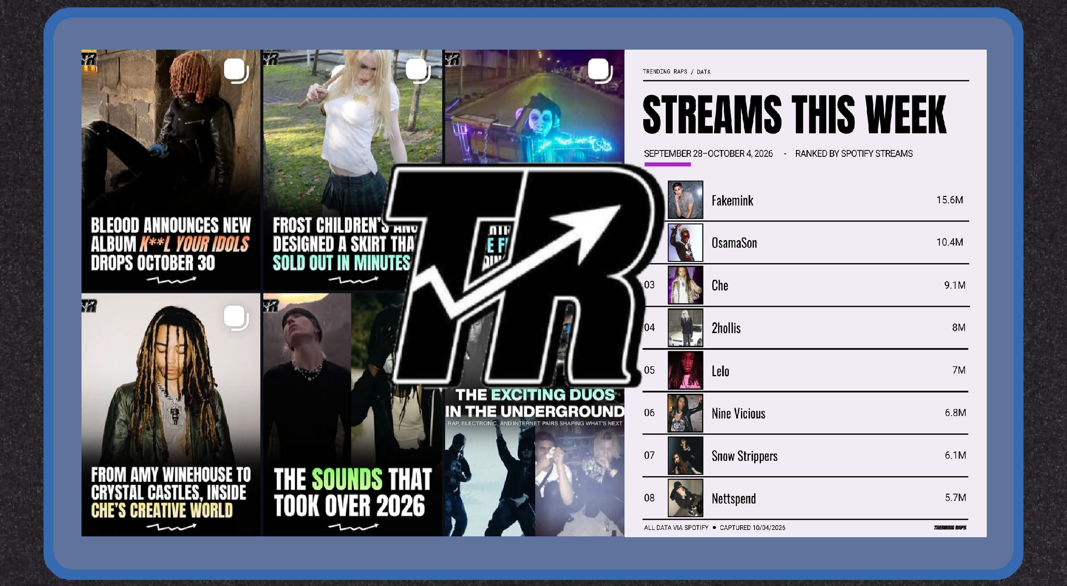The image size is (1067, 586).
Task: Click the Trending Raps footer logo text
Action: click(950, 528)
